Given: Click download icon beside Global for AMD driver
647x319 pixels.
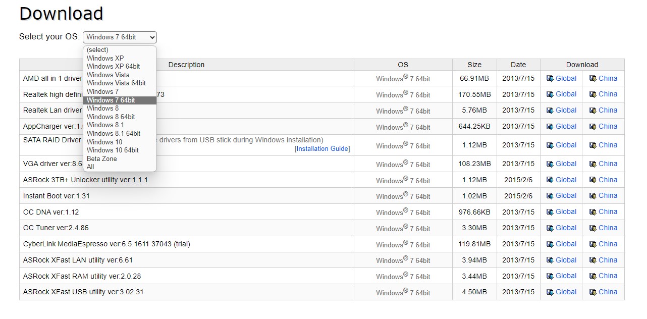Looking at the screenshot, I should click(550, 79).
